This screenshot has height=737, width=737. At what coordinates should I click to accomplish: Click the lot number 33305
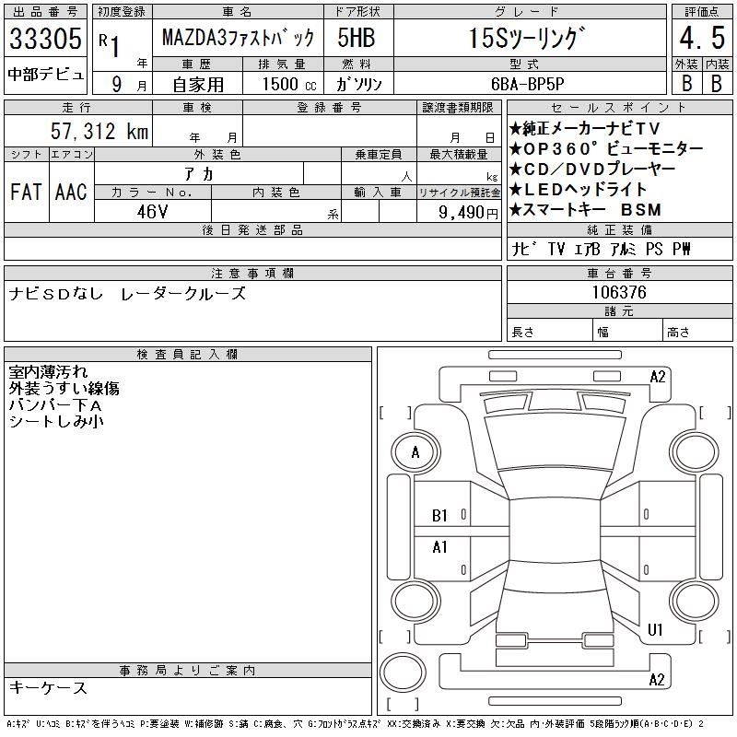45,38
